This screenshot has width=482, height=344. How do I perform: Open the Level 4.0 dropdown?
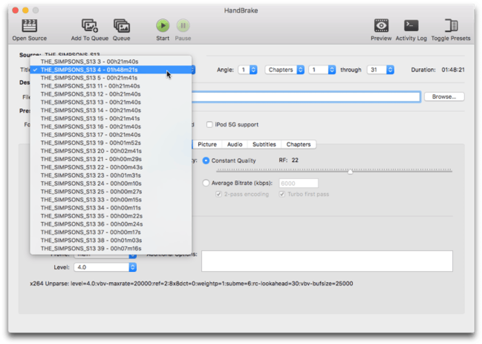coord(105,267)
